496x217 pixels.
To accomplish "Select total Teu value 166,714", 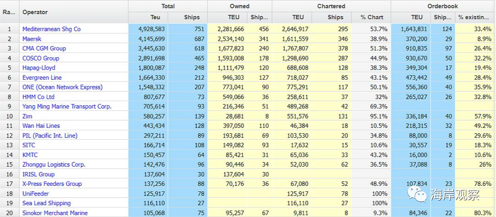I will pos(154,146).
